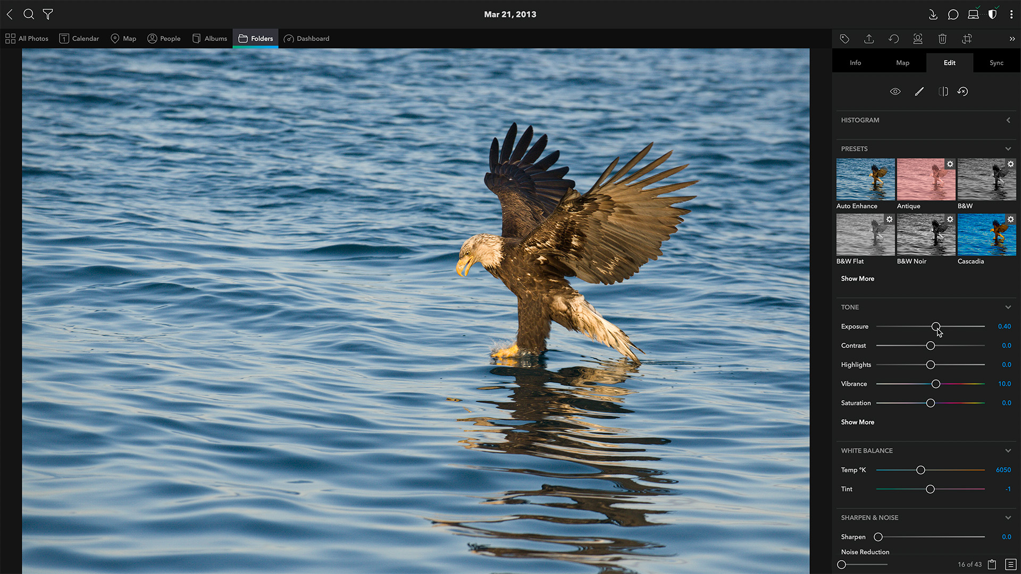This screenshot has width=1021, height=574.
Task: Click the Temp °K slider handle
Action: 920,470
